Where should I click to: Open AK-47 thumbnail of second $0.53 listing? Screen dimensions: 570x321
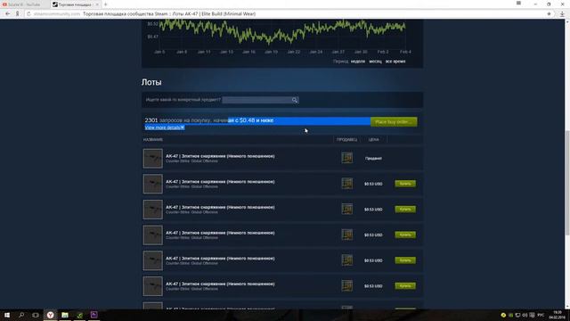[x=152, y=210]
